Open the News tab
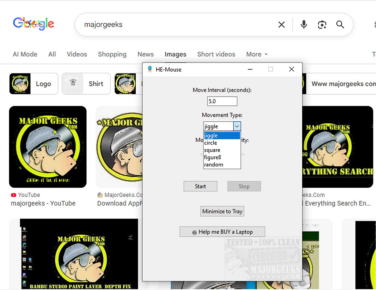 tap(145, 54)
